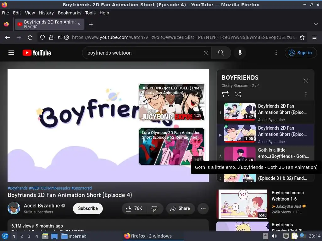Open the Edit menu
This screenshot has width=322, height=241.
pyautogui.click(x=17, y=13)
